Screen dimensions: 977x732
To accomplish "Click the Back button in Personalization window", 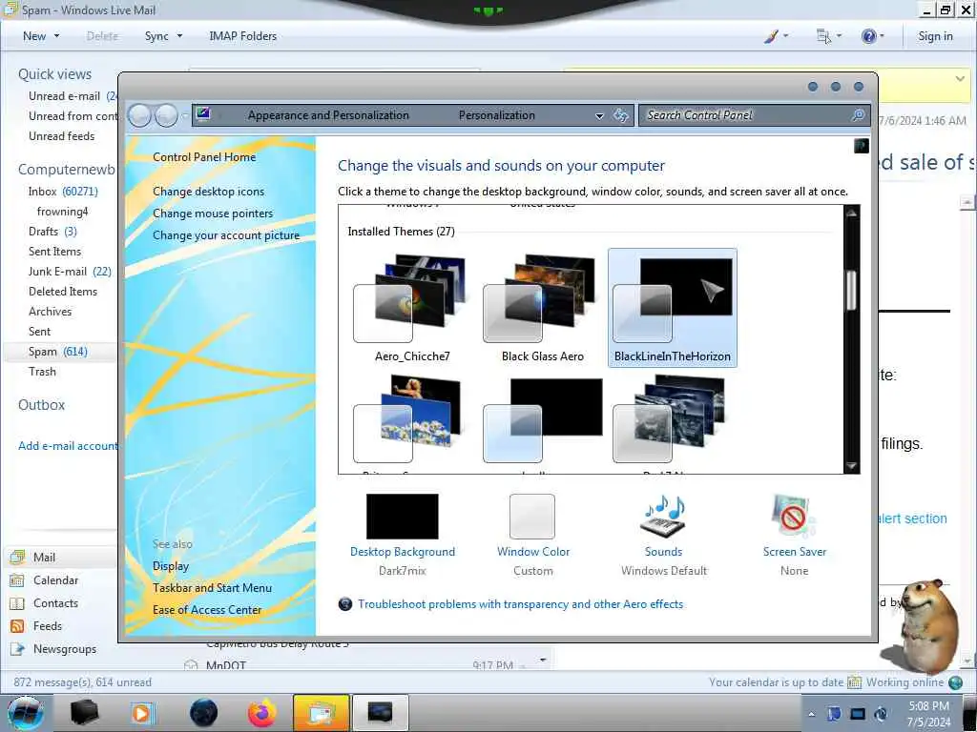I will pos(139,115).
